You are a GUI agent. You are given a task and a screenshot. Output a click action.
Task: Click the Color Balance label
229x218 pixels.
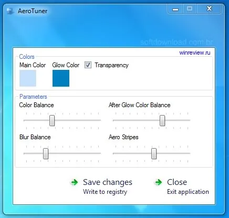(36, 105)
